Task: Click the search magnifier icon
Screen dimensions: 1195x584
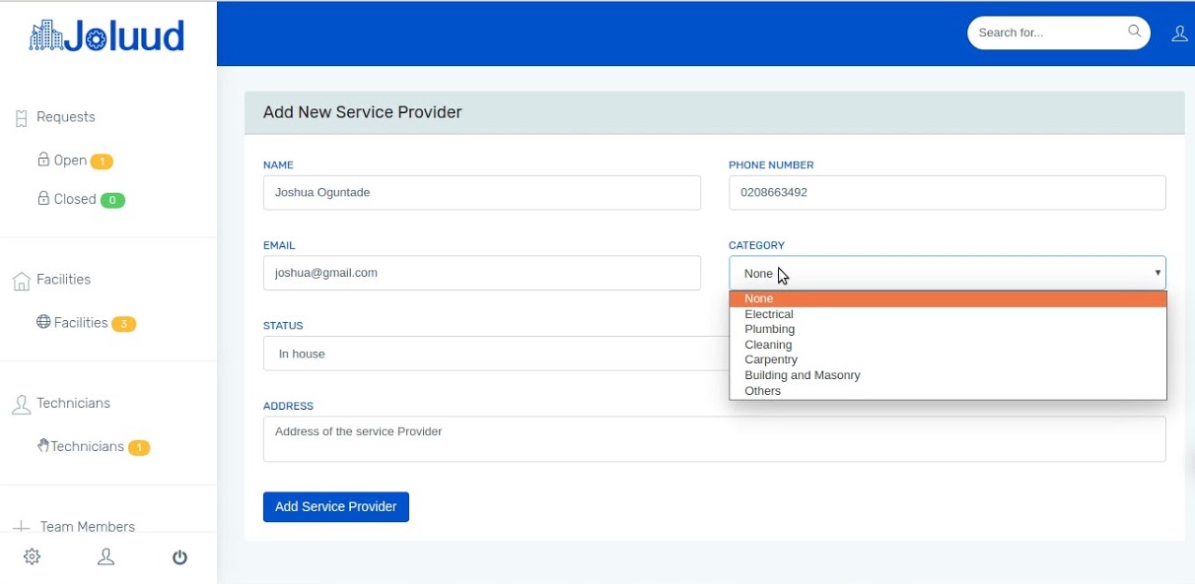Action: pos(1134,32)
